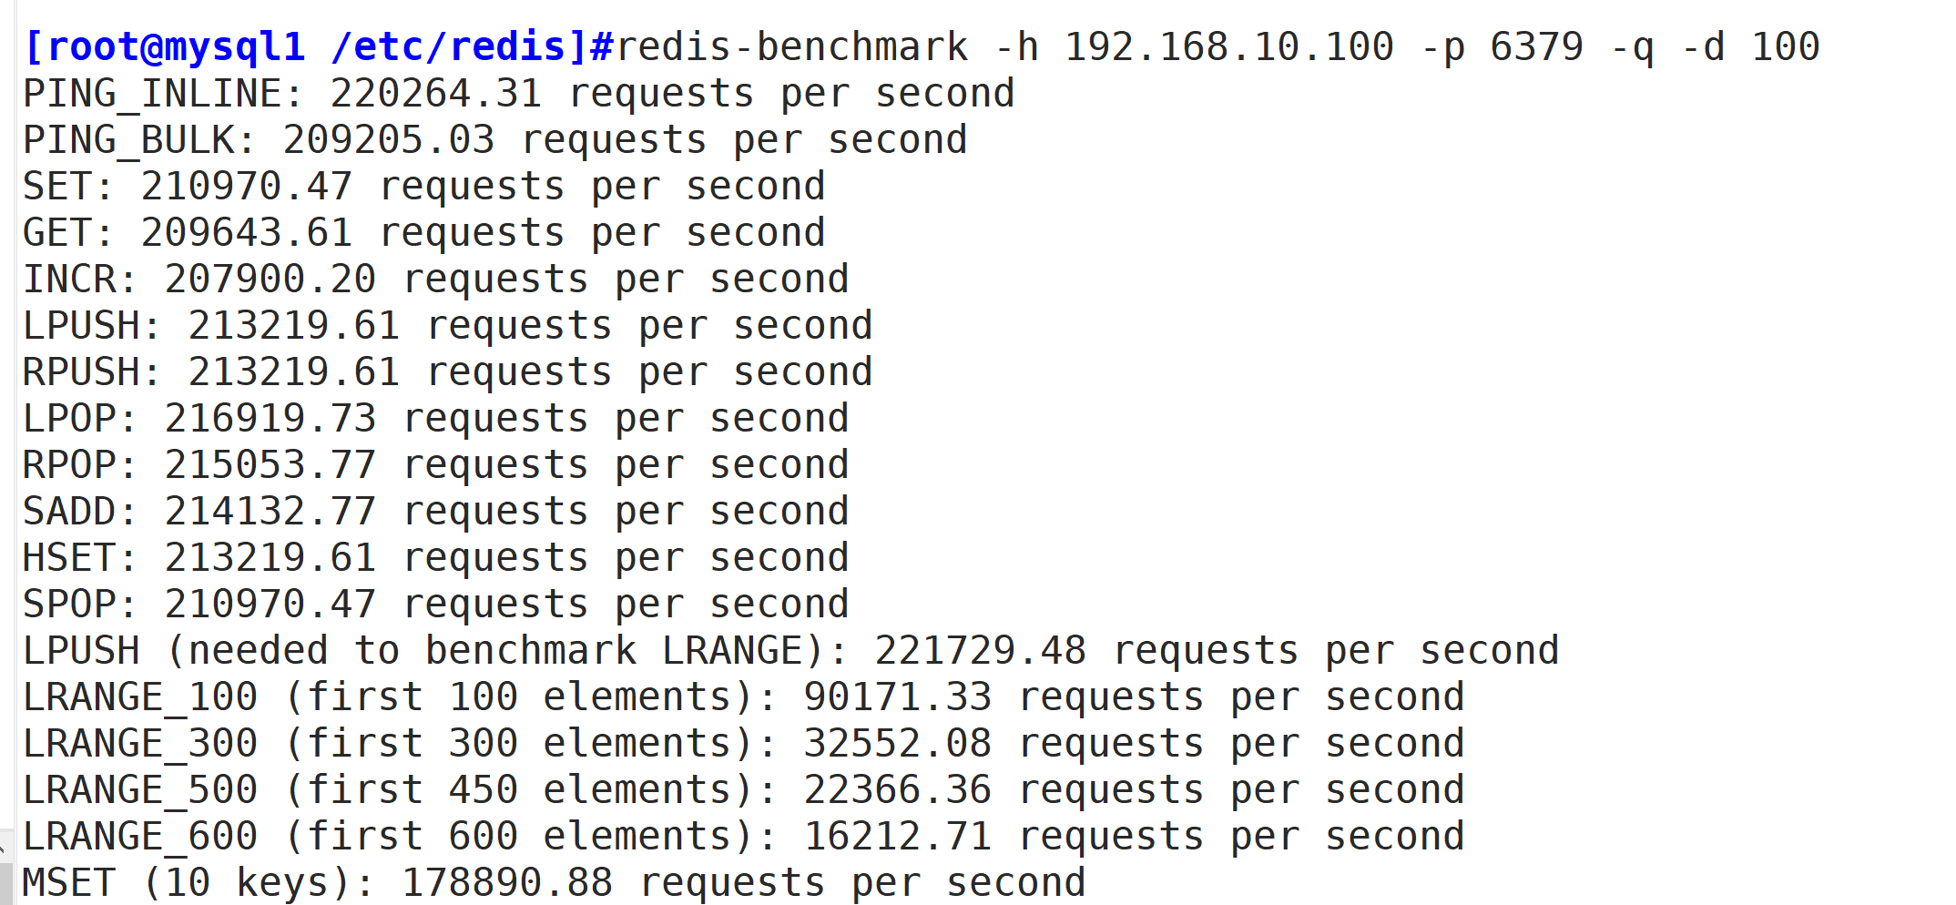The image size is (1956, 905).
Task: Click the PING_BULK value 209205.03
Action: [389, 140]
